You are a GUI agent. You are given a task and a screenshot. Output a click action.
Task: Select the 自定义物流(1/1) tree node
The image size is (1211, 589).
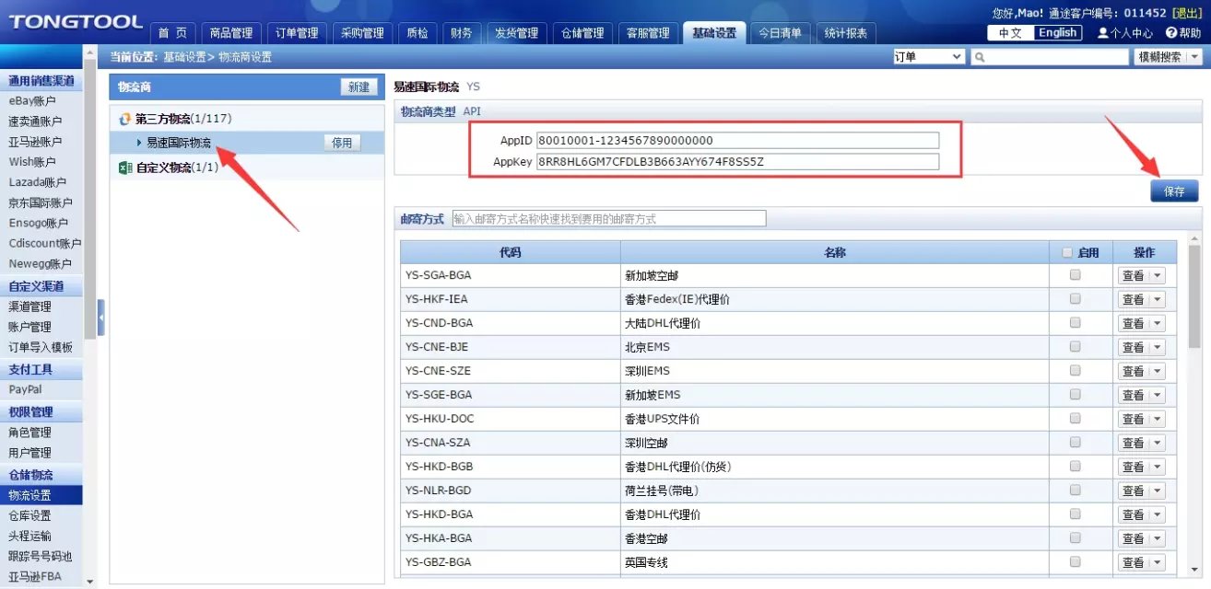coord(178,167)
